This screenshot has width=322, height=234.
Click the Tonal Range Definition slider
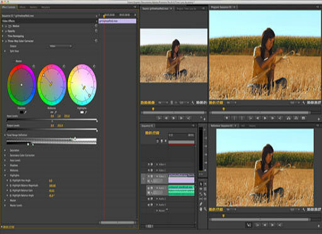(52, 141)
